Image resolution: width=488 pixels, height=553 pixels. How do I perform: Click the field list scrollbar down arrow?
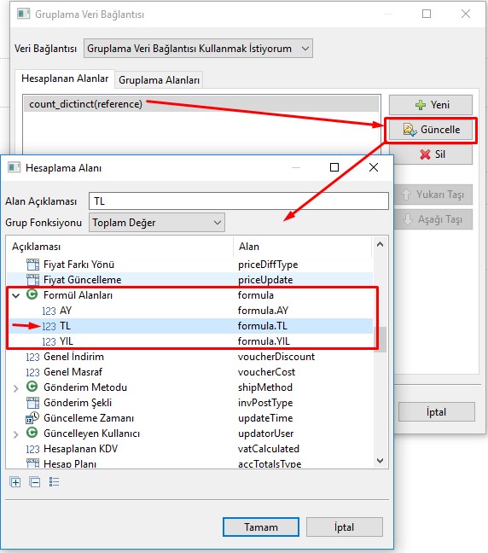click(x=381, y=461)
